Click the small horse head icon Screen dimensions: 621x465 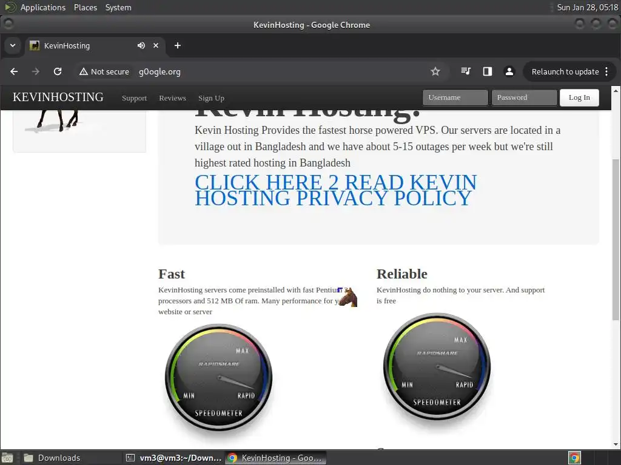(x=347, y=297)
